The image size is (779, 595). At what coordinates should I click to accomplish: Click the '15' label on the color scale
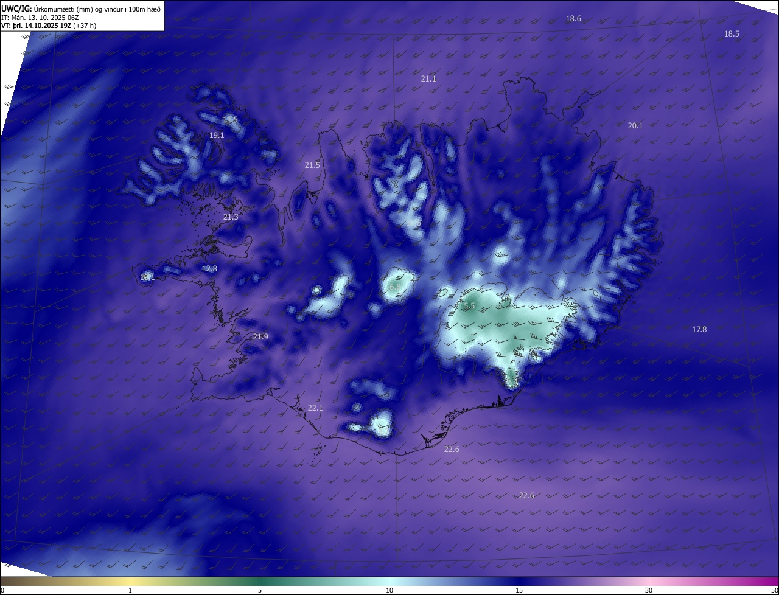[519, 590]
